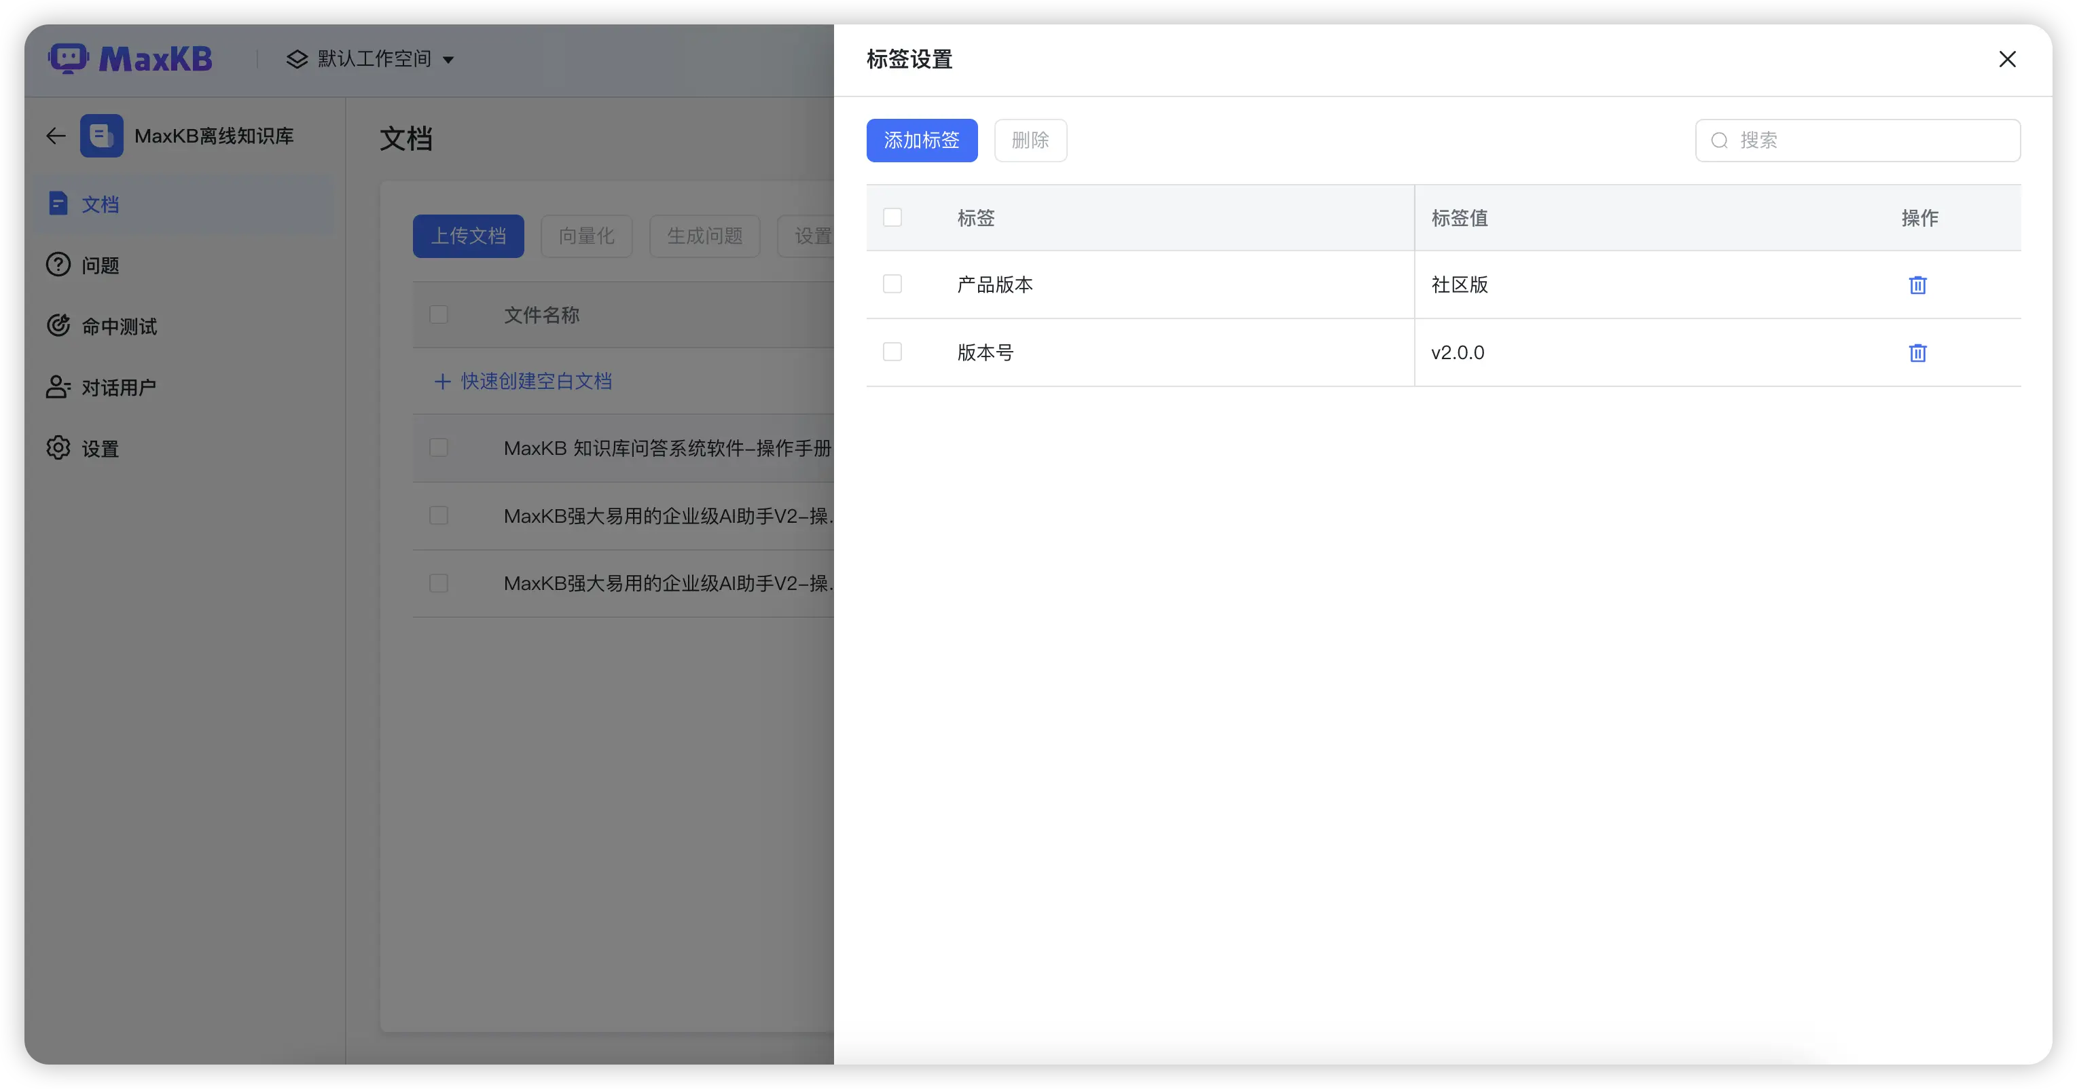The image size is (2077, 1089).
Task: Click trash icon for 版本号 row
Action: click(1917, 352)
